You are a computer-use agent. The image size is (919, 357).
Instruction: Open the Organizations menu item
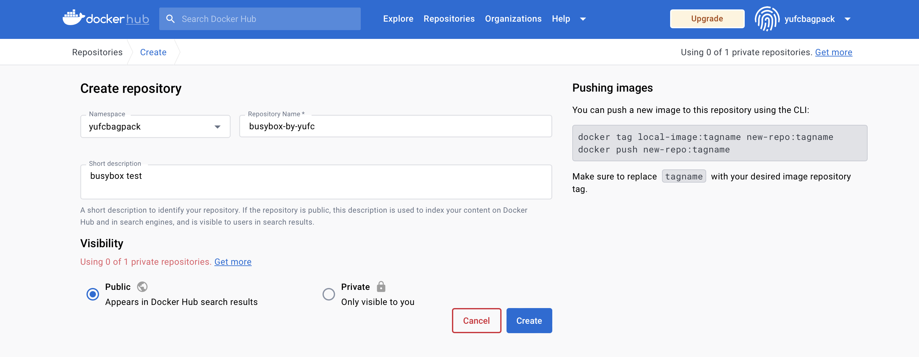(513, 19)
